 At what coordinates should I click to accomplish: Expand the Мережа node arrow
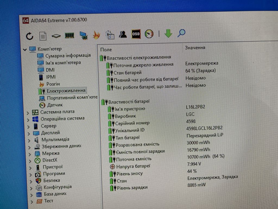pos(30,154)
